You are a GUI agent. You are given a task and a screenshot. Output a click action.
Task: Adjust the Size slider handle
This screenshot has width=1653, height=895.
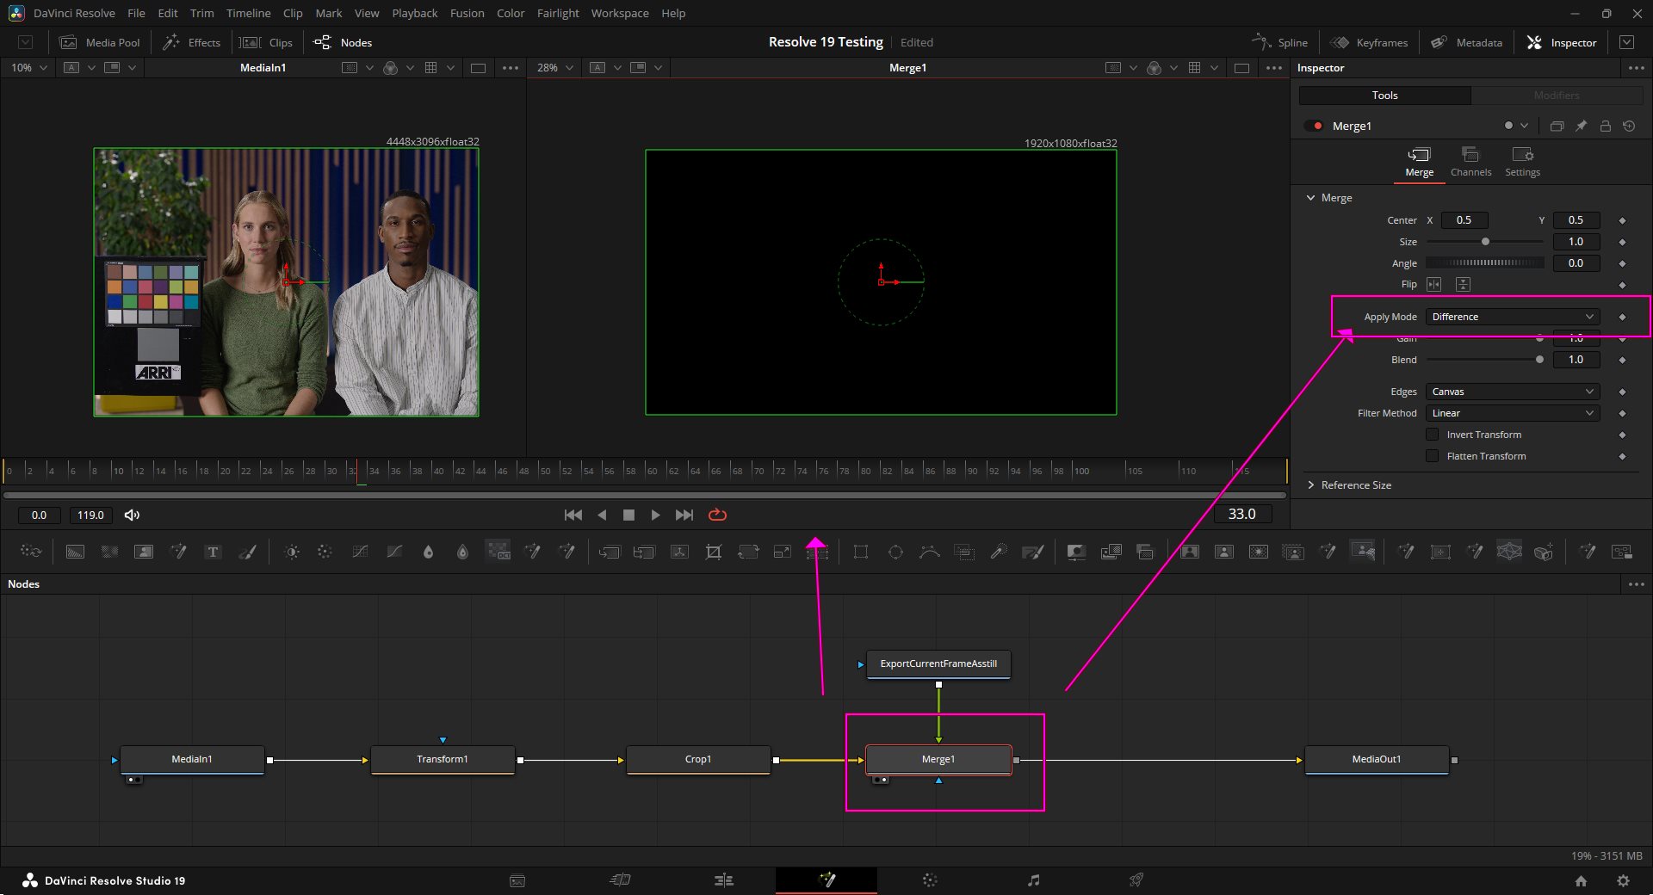(1485, 242)
